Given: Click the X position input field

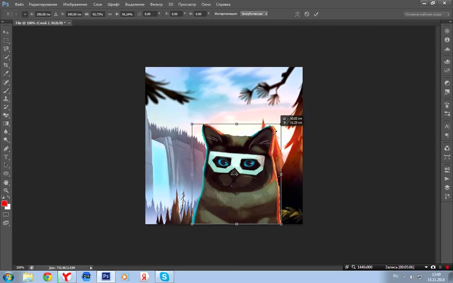Looking at the screenshot, I should tap(43, 14).
